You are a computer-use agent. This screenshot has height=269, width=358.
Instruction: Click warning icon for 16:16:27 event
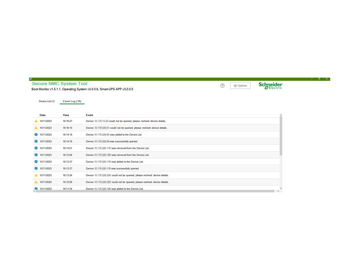tap(36, 121)
